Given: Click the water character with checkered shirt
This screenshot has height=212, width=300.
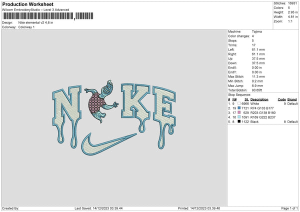Looking at the screenshot, I should coord(101,101).
